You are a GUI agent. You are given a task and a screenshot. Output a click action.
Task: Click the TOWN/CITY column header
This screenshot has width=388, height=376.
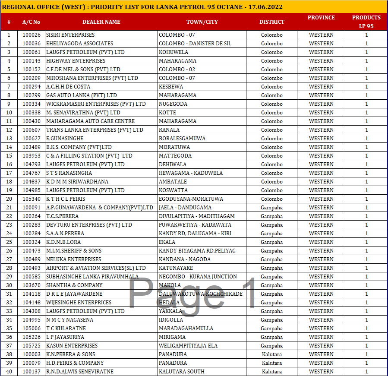202,22
